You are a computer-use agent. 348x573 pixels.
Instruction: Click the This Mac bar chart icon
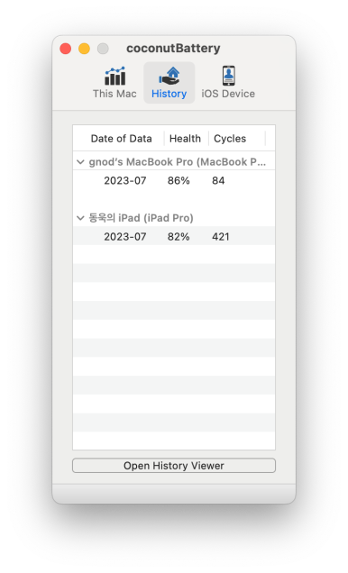pos(114,76)
